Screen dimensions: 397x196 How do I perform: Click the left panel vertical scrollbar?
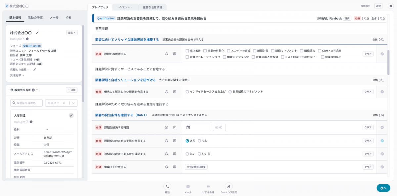[x=83, y=63]
